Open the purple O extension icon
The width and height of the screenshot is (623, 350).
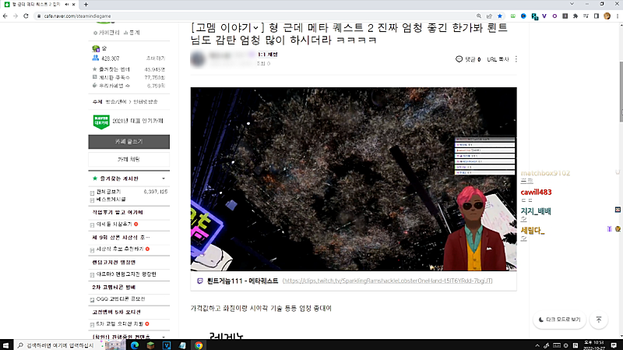[554, 16]
